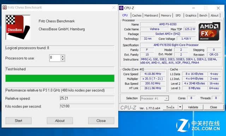Go to the SPD tab
Image resolution: width=226 pixels, height=136 pixels.
(178, 16)
